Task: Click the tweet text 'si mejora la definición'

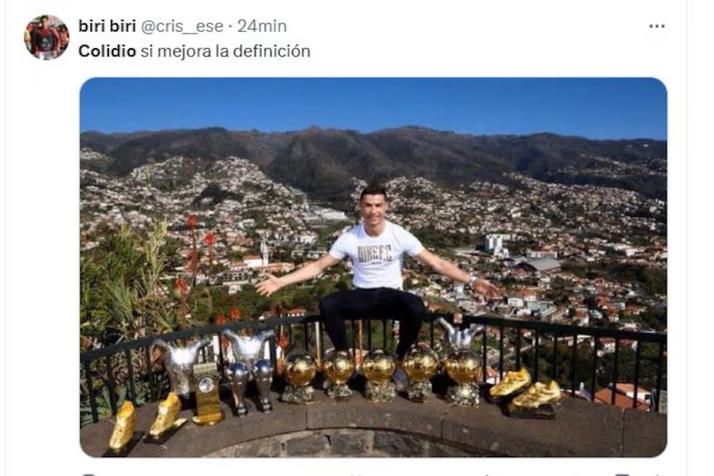Action: (226, 51)
